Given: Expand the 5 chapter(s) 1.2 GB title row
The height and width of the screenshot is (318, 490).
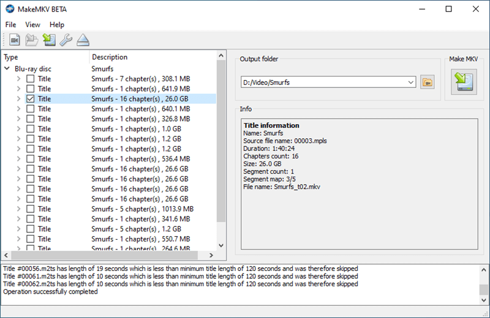Looking at the screenshot, I should [x=19, y=229].
